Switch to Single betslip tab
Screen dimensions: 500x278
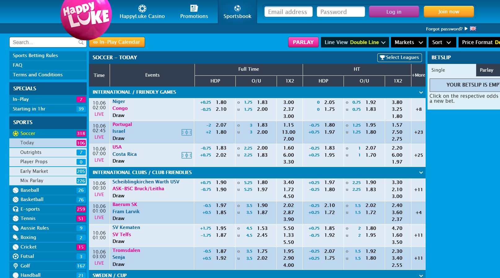tap(452, 70)
